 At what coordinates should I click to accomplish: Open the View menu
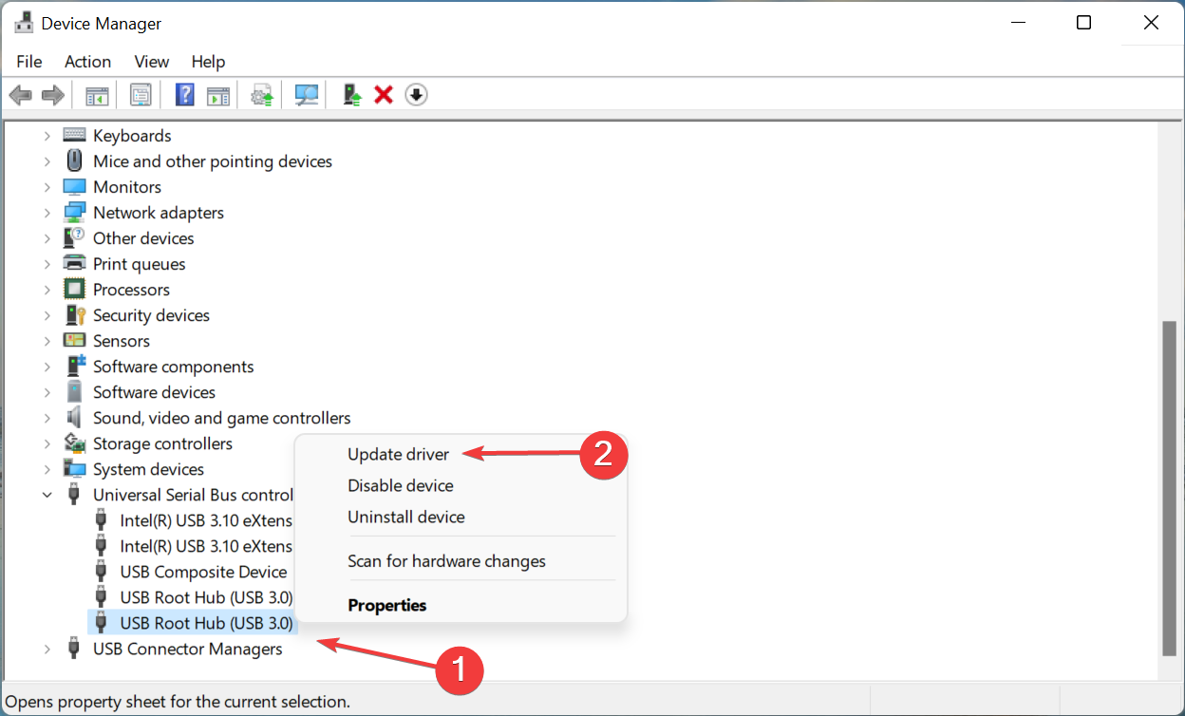pos(151,61)
